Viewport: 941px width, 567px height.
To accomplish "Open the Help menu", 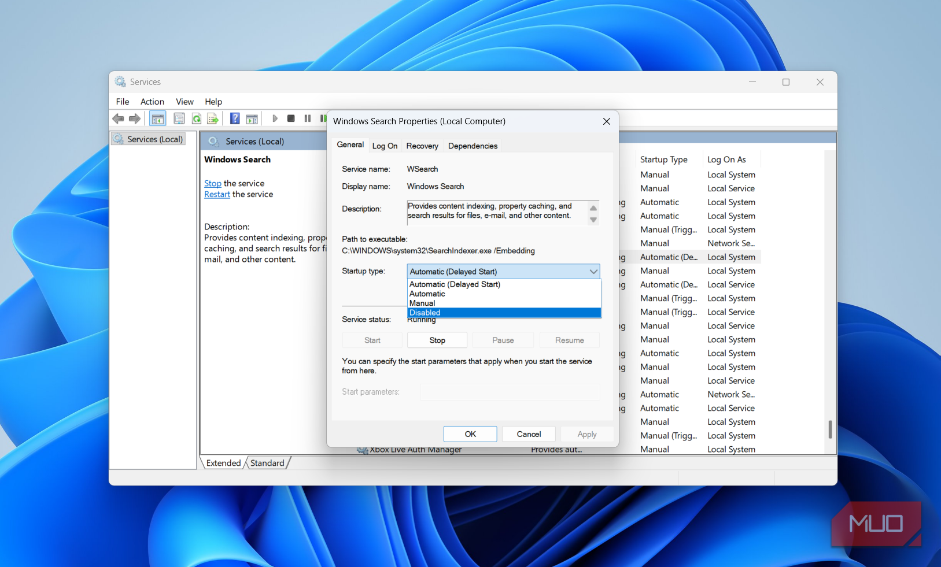I will (213, 102).
